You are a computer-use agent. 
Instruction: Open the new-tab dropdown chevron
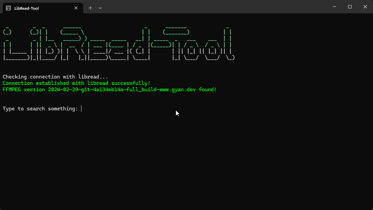(x=100, y=8)
